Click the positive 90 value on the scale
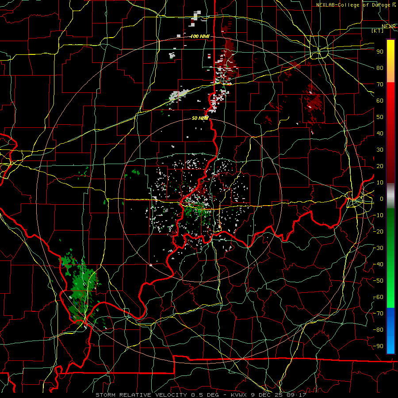Screen dimensions: 398x398 click(x=380, y=51)
